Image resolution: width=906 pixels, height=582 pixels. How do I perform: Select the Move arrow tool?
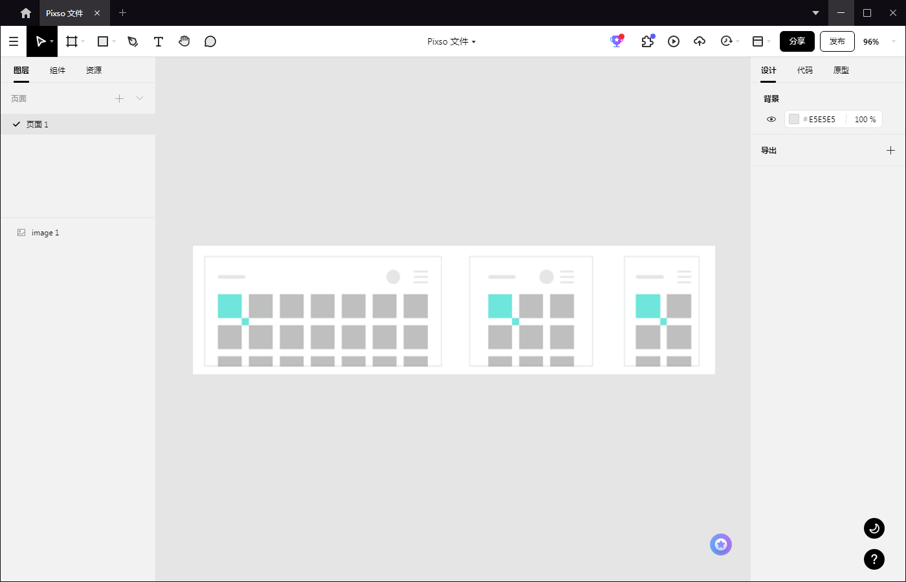[x=40, y=41]
